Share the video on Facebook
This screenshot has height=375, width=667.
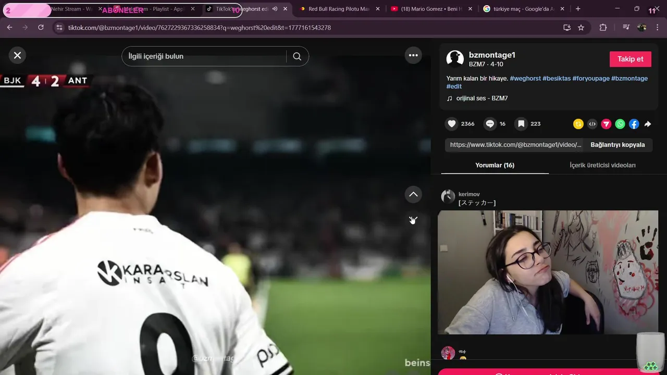(634, 124)
